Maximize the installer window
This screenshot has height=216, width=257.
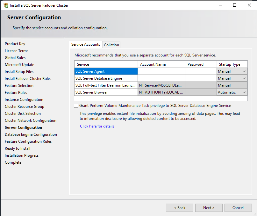pyautogui.click(x=235, y=5)
